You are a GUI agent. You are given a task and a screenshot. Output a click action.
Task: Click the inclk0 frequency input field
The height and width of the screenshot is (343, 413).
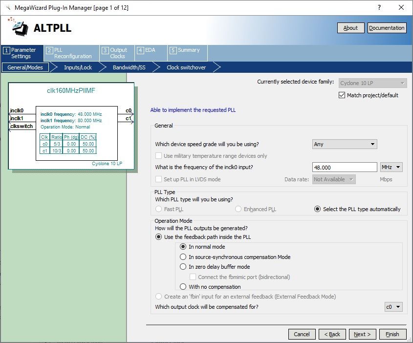click(x=345, y=168)
